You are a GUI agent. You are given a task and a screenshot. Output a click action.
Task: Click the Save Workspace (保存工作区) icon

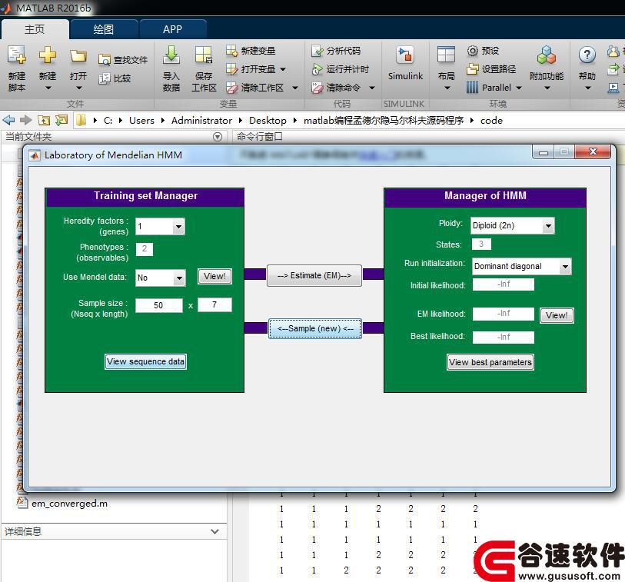tap(204, 55)
